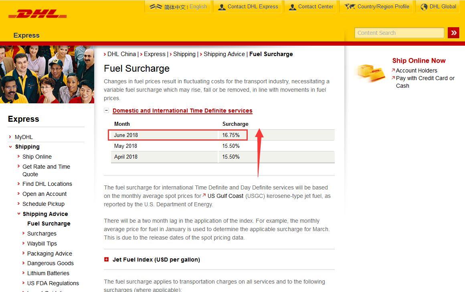The image size is (465, 292).
Task: Click the world map icon for Country/Region Profile
Action: (x=350, y=6)
